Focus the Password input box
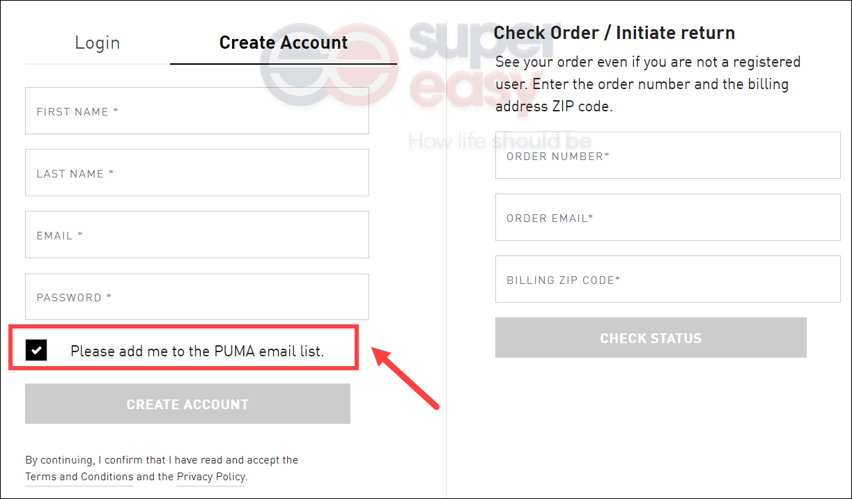Viewport: 852px width, 499px height. point(197,297)
